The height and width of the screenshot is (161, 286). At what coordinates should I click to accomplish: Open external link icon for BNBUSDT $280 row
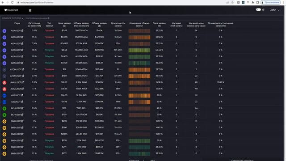coord(22,127)
